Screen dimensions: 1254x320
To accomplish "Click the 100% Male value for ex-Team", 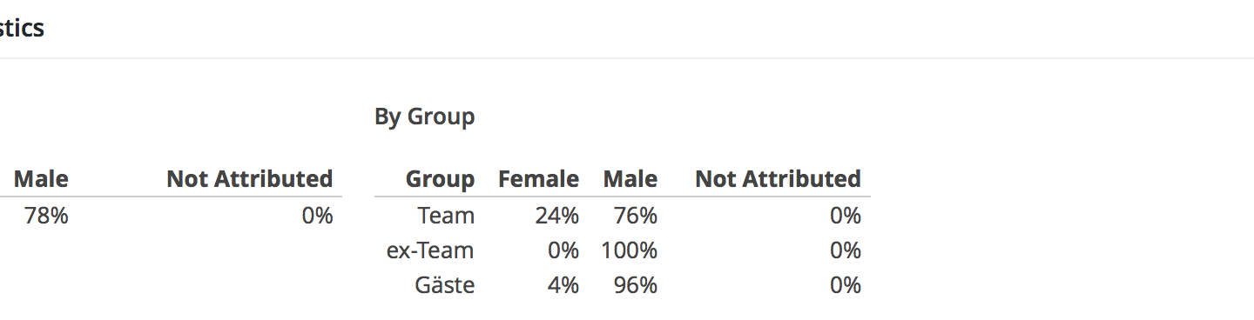I will tap(629, 250).
